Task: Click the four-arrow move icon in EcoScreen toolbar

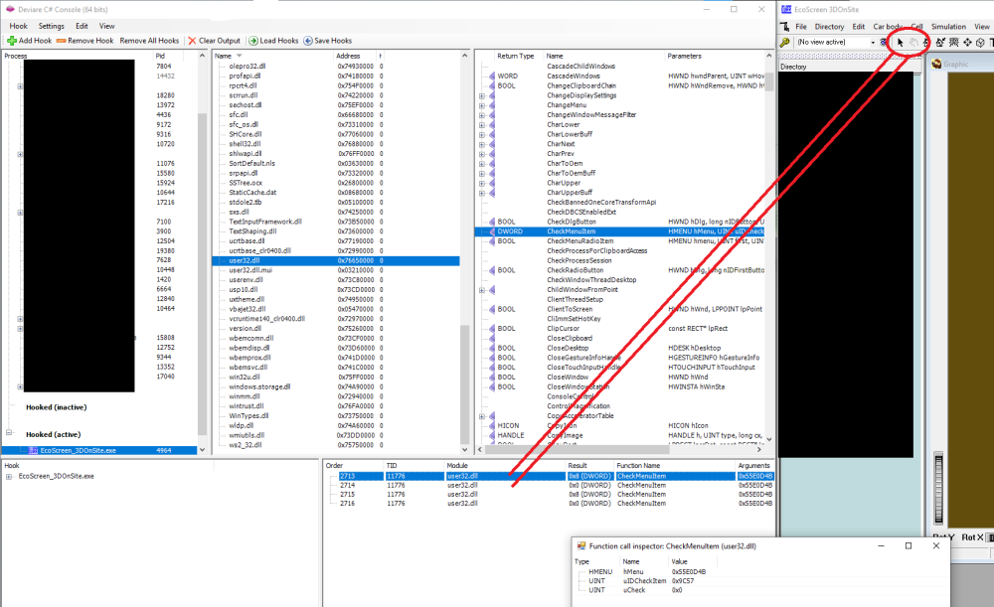Action: click(x=967, y=43)
